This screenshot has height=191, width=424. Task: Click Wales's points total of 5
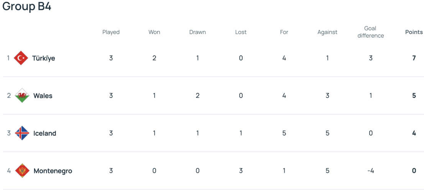click(x=414, y=95)
